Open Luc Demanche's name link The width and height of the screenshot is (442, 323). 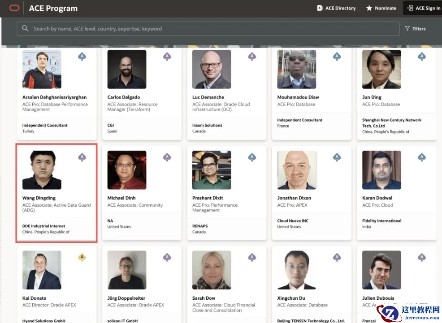point(208,97)
